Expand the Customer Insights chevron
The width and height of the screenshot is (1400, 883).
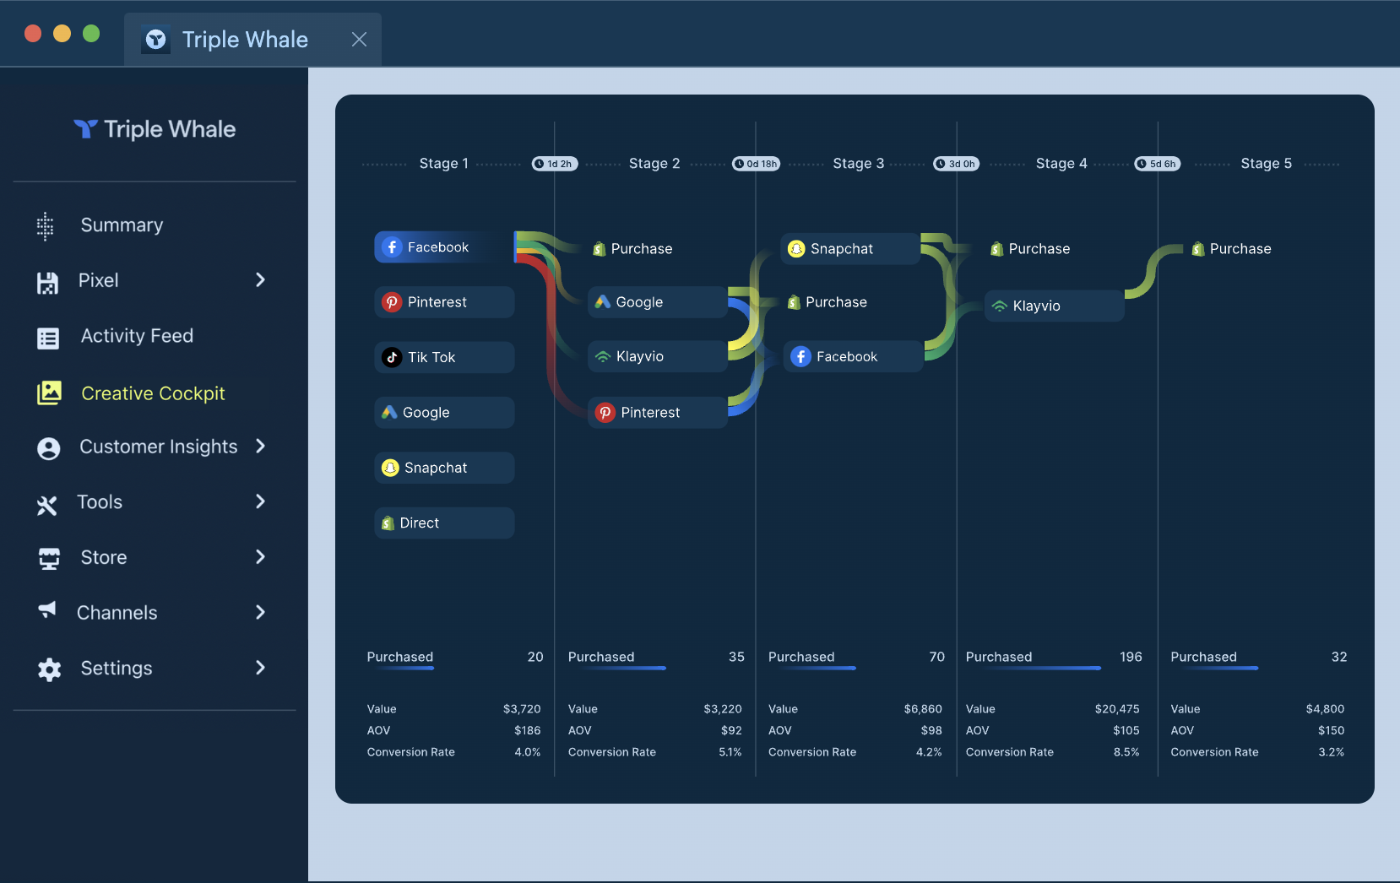coord(260,446)
